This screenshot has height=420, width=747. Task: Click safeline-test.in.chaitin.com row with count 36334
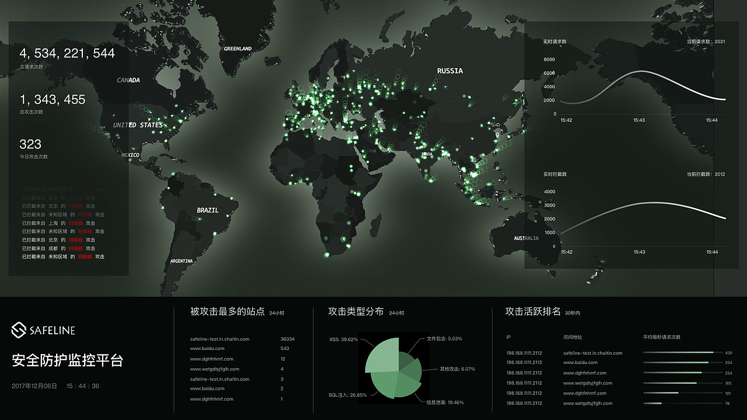(x=243, y=338)
